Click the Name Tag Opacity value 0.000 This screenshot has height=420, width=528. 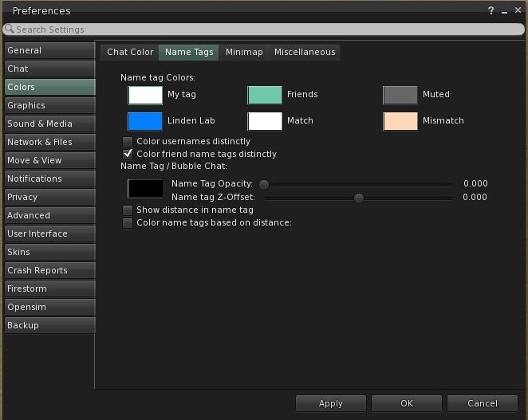point(475,184)
